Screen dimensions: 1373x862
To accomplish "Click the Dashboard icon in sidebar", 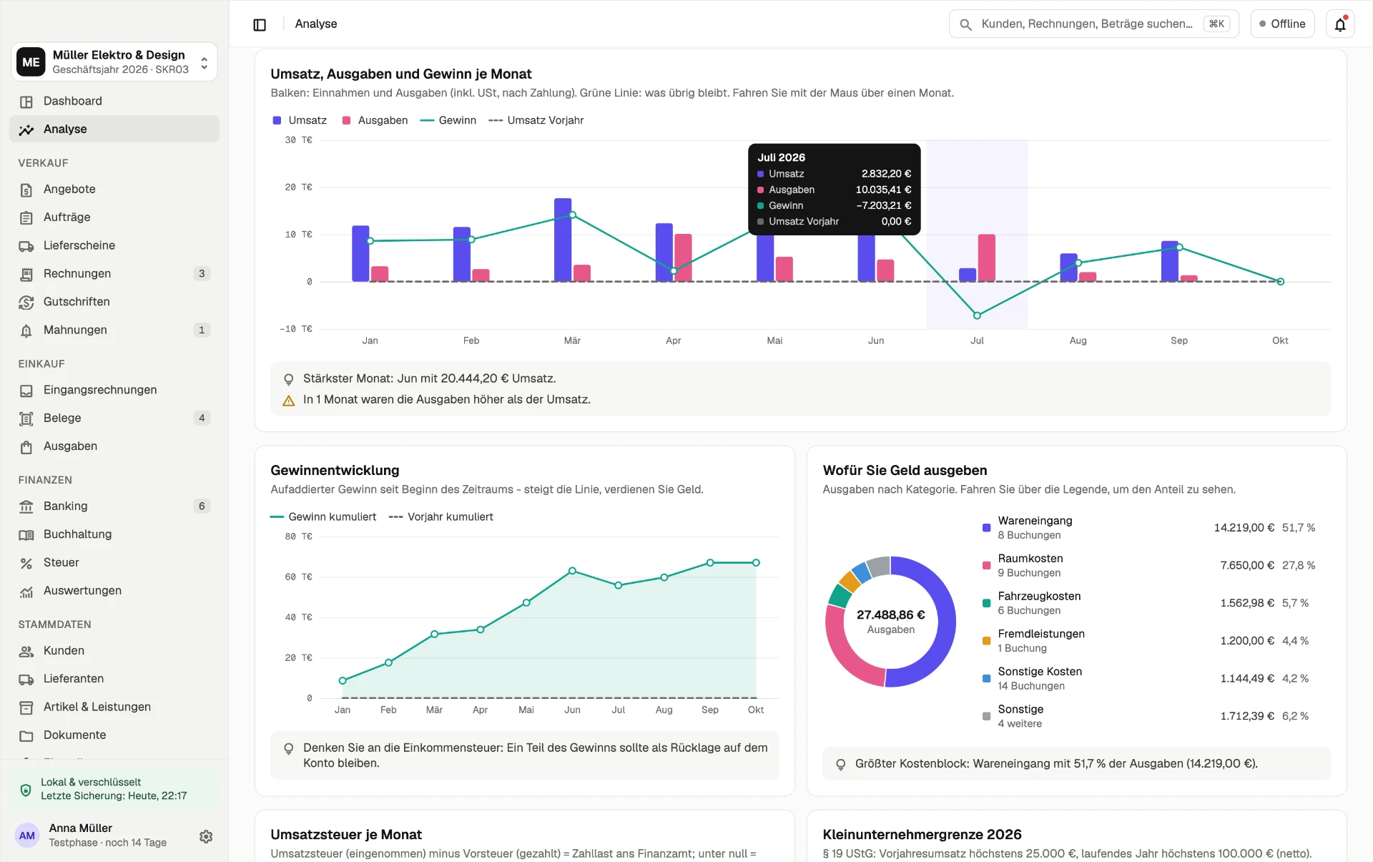I will (x=26, y=102).
